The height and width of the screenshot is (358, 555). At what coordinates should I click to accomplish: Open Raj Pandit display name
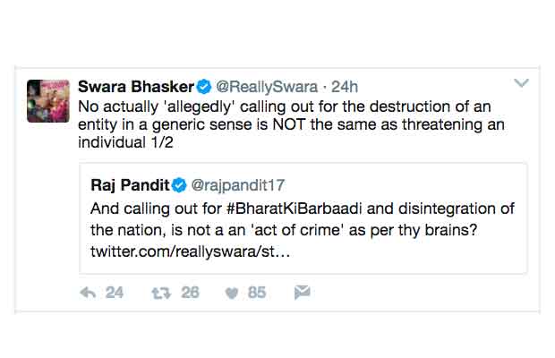pyautogui.click(x=129, y=185)
